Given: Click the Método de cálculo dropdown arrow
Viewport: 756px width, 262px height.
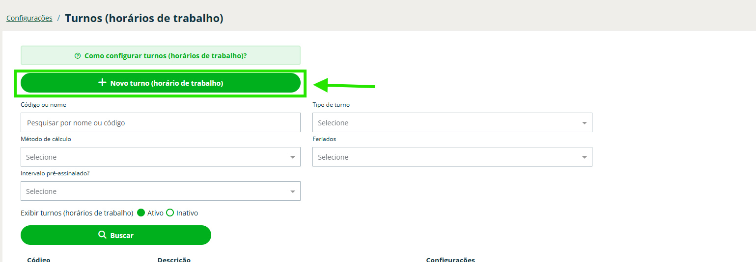Looking at the screenshot, I should [293, 157].
